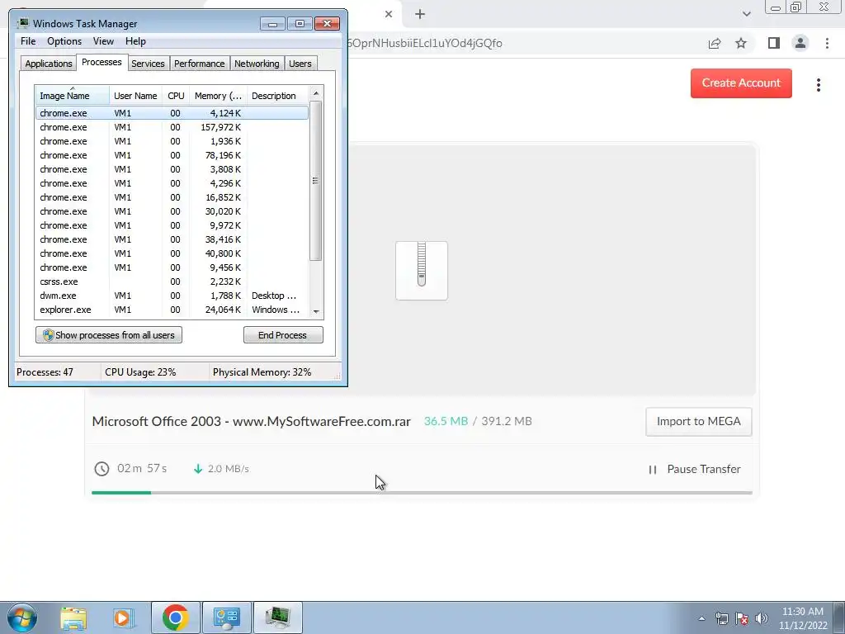Click the Chrome taskbar icon
The image size is (845, 634).
pyautogui.click(x=175, y=617)
